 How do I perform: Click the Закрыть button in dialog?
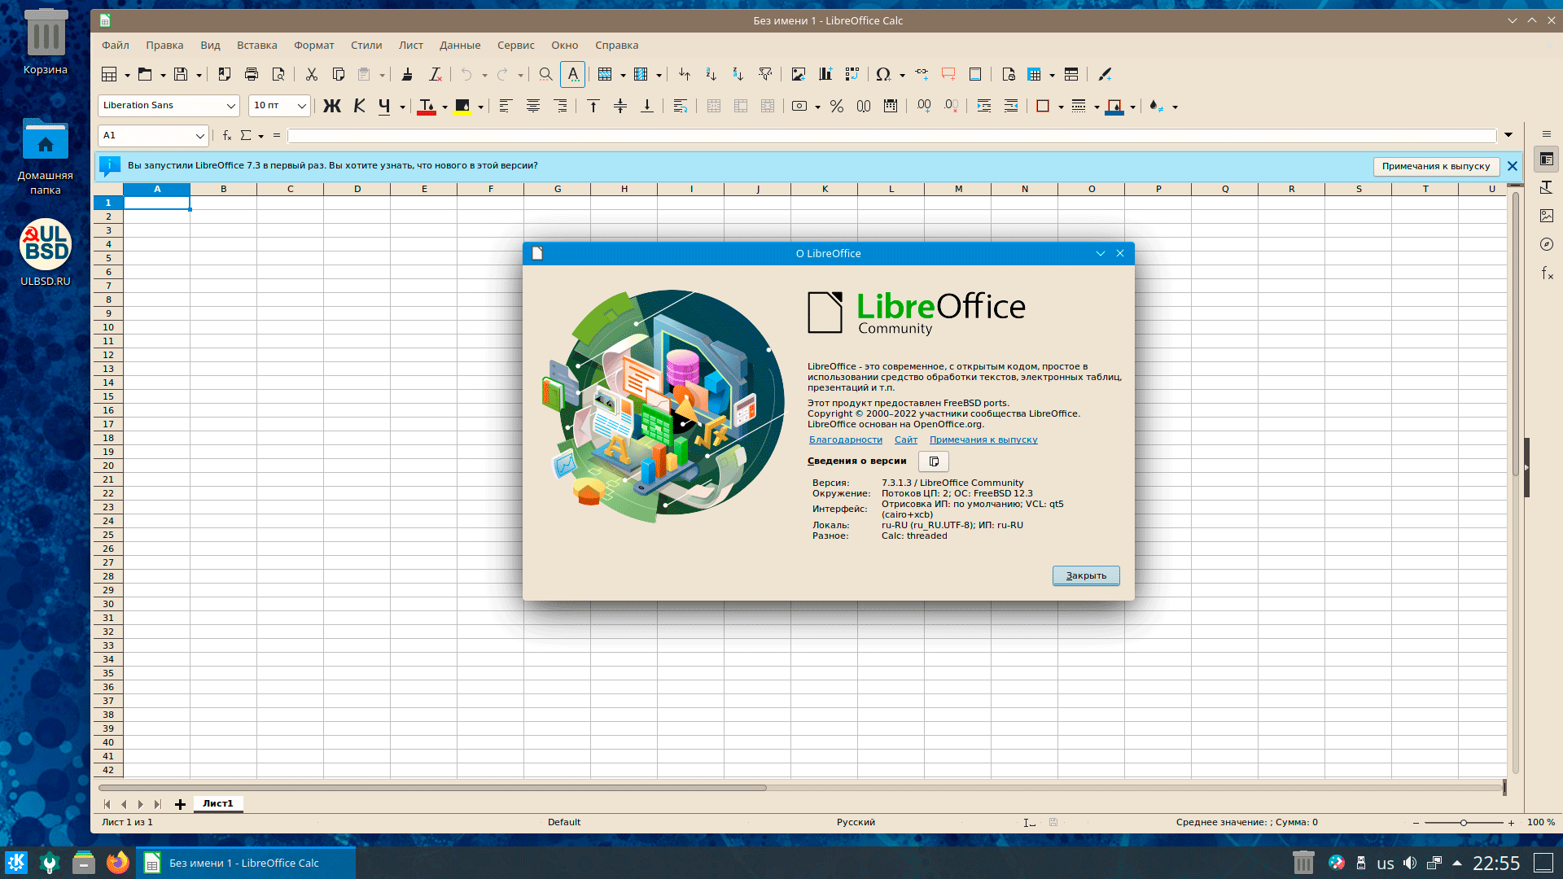[x=1085, y=575]
